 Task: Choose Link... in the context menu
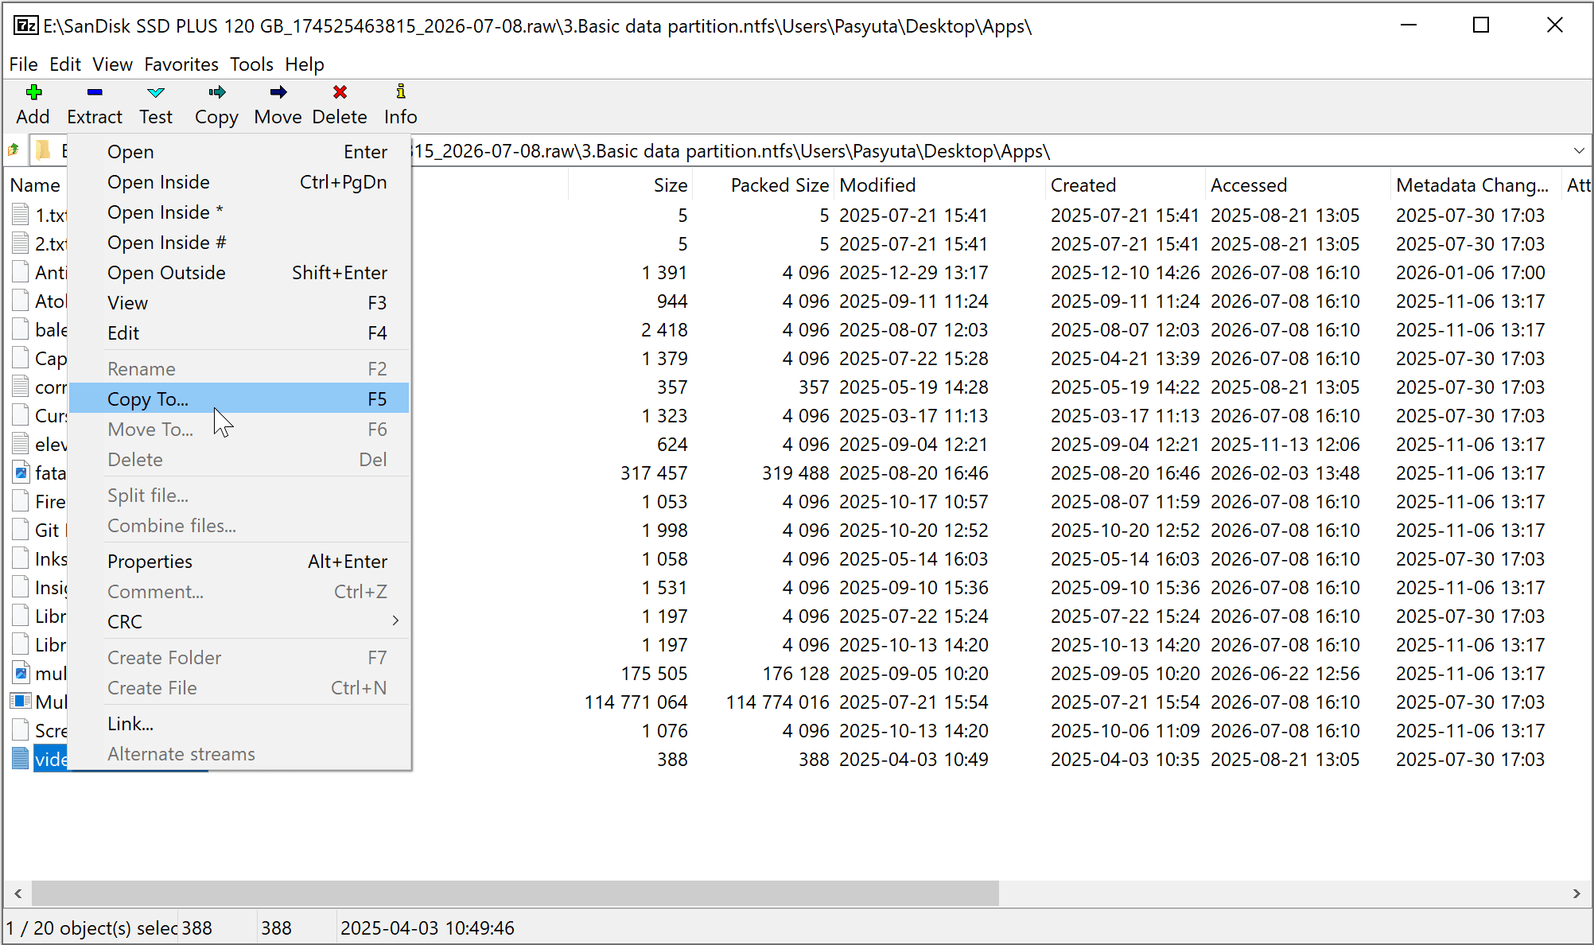[239, 723]
